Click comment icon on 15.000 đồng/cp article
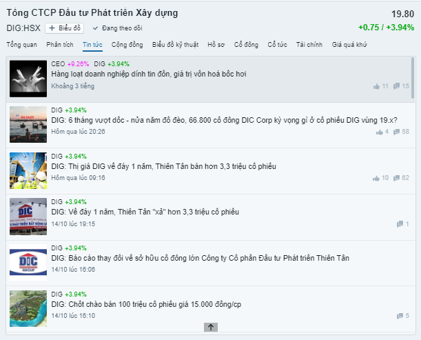This screenshot has height=340, width=421. pyautogui.click(x=400, y=316)
